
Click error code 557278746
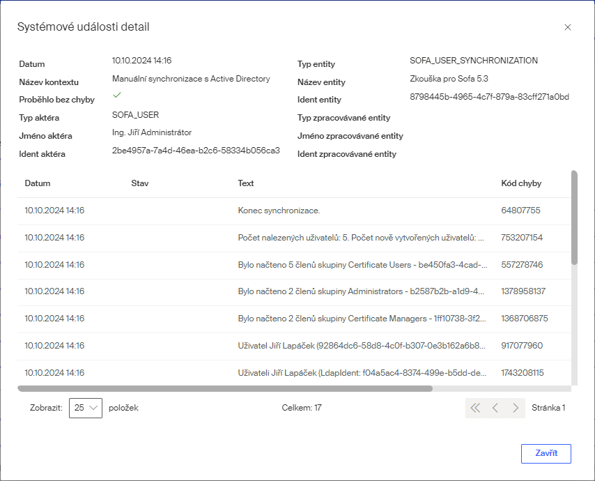coord(522,265)
